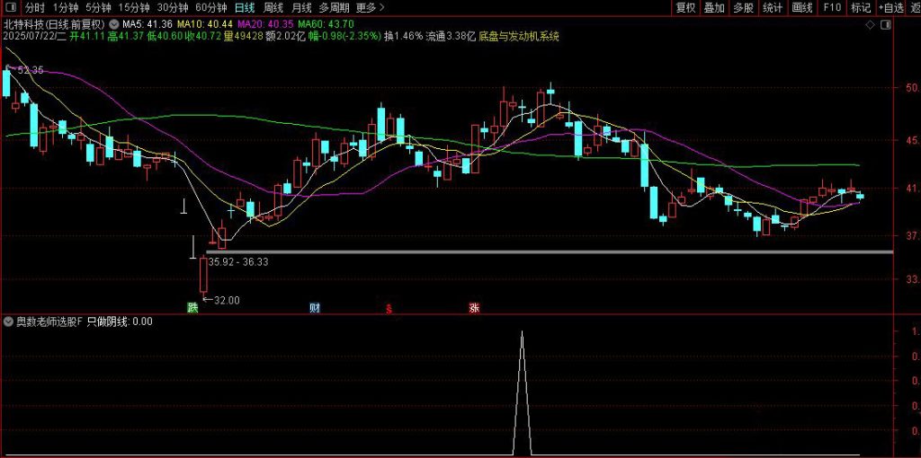Image resolution: width=921 pixels, height=458 pixels.
Task: Toggle 复权 price adjustment
Action: point(685,8)
